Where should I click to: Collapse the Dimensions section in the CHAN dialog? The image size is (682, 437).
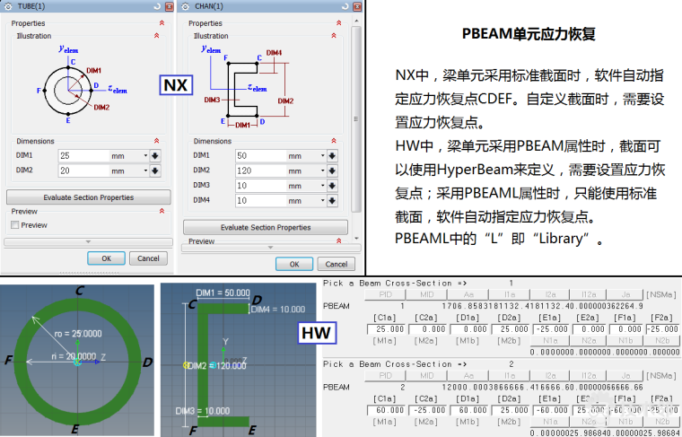pos(339,141)
